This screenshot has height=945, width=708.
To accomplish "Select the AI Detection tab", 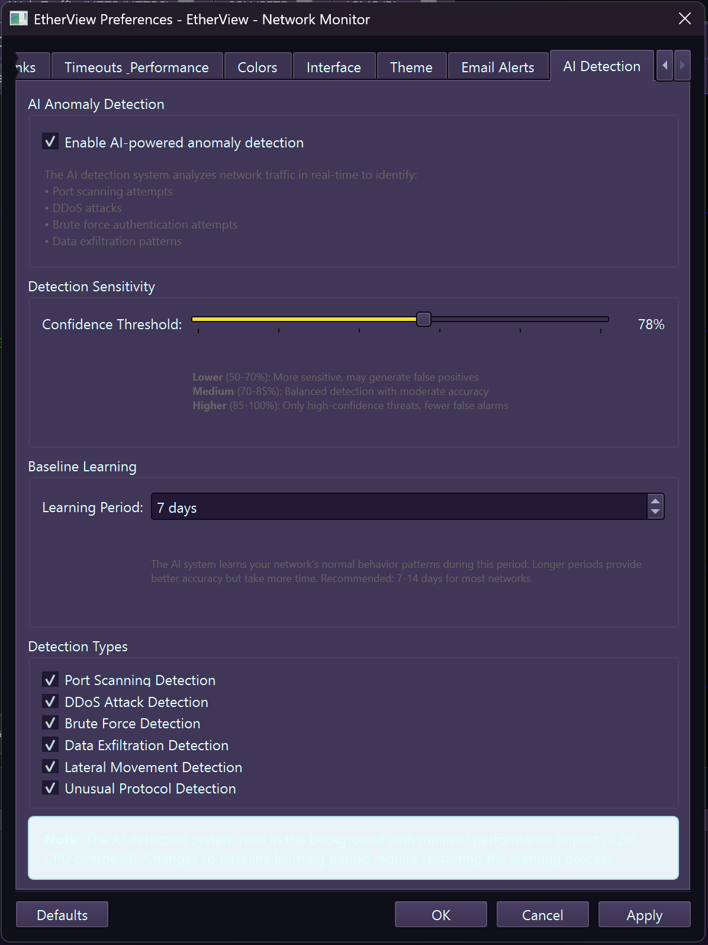I will pyautogui.click(x=602, y=66).
